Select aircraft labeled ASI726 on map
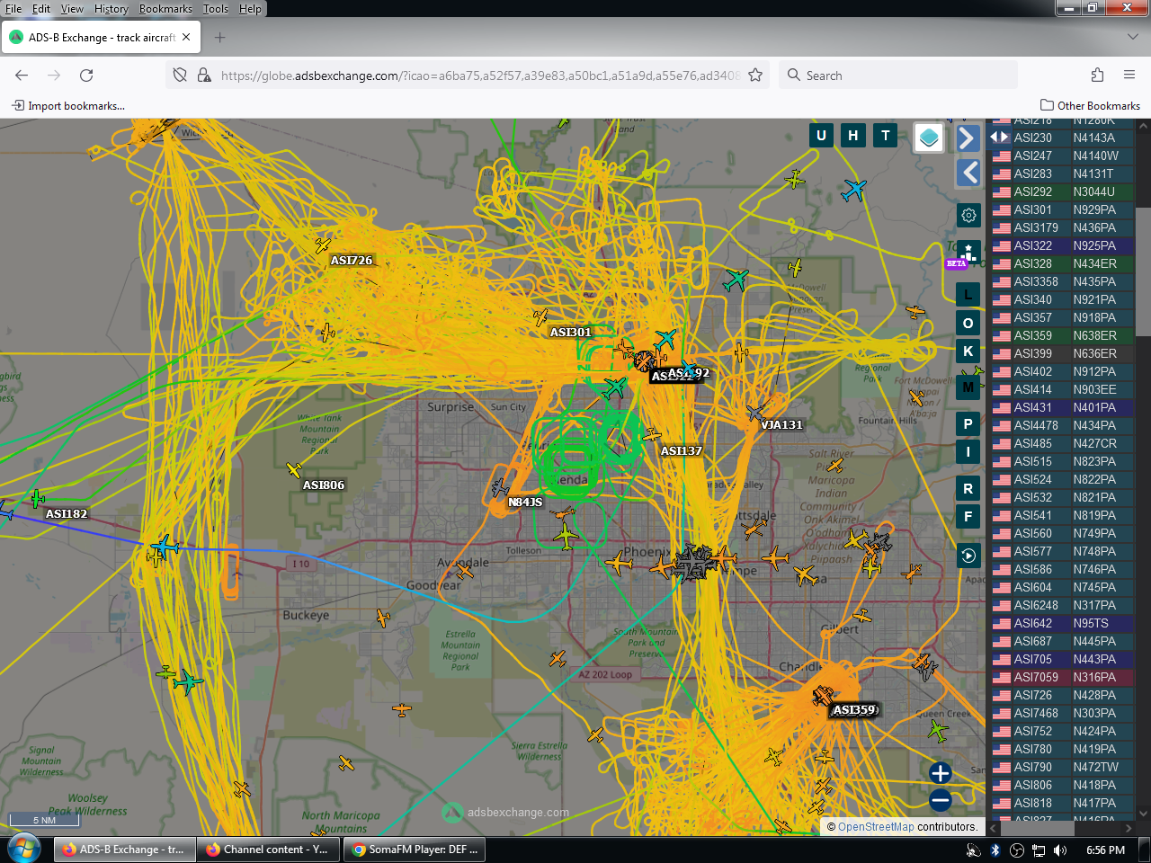Image resolution: width=1151 pixels, height=863 pixels. [324, 245]
